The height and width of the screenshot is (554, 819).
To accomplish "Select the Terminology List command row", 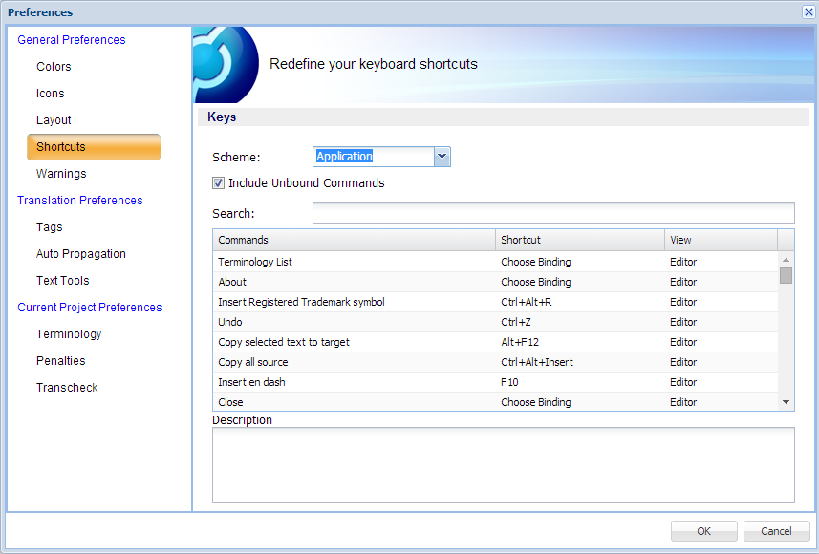I will click(x=495, y=262).
